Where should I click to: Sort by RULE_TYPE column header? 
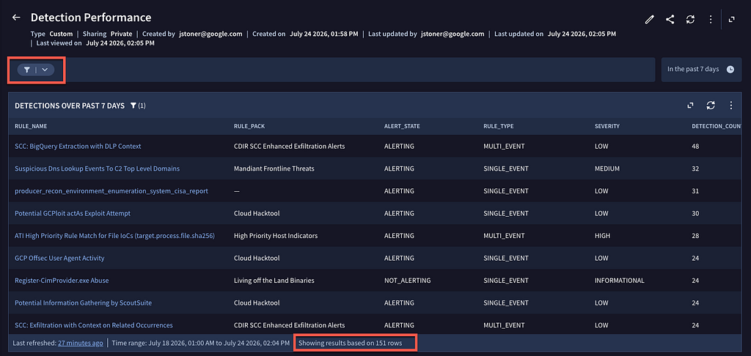click(498, 126)
